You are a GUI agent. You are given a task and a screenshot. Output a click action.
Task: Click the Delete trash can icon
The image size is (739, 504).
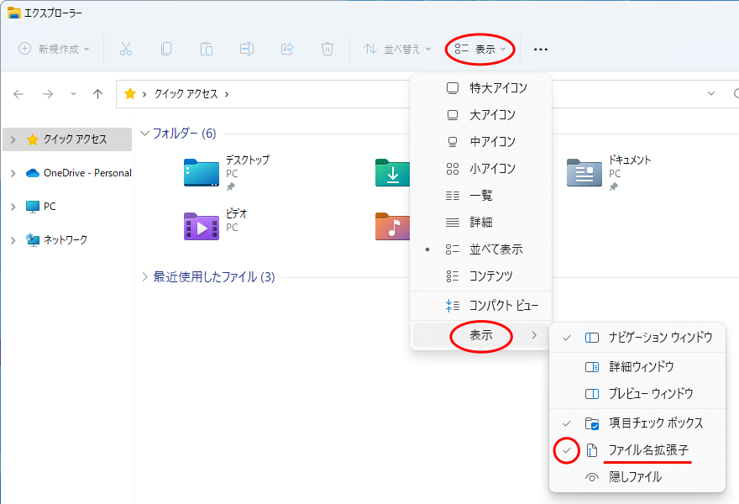pyautogui.click(x=328, y=49)
